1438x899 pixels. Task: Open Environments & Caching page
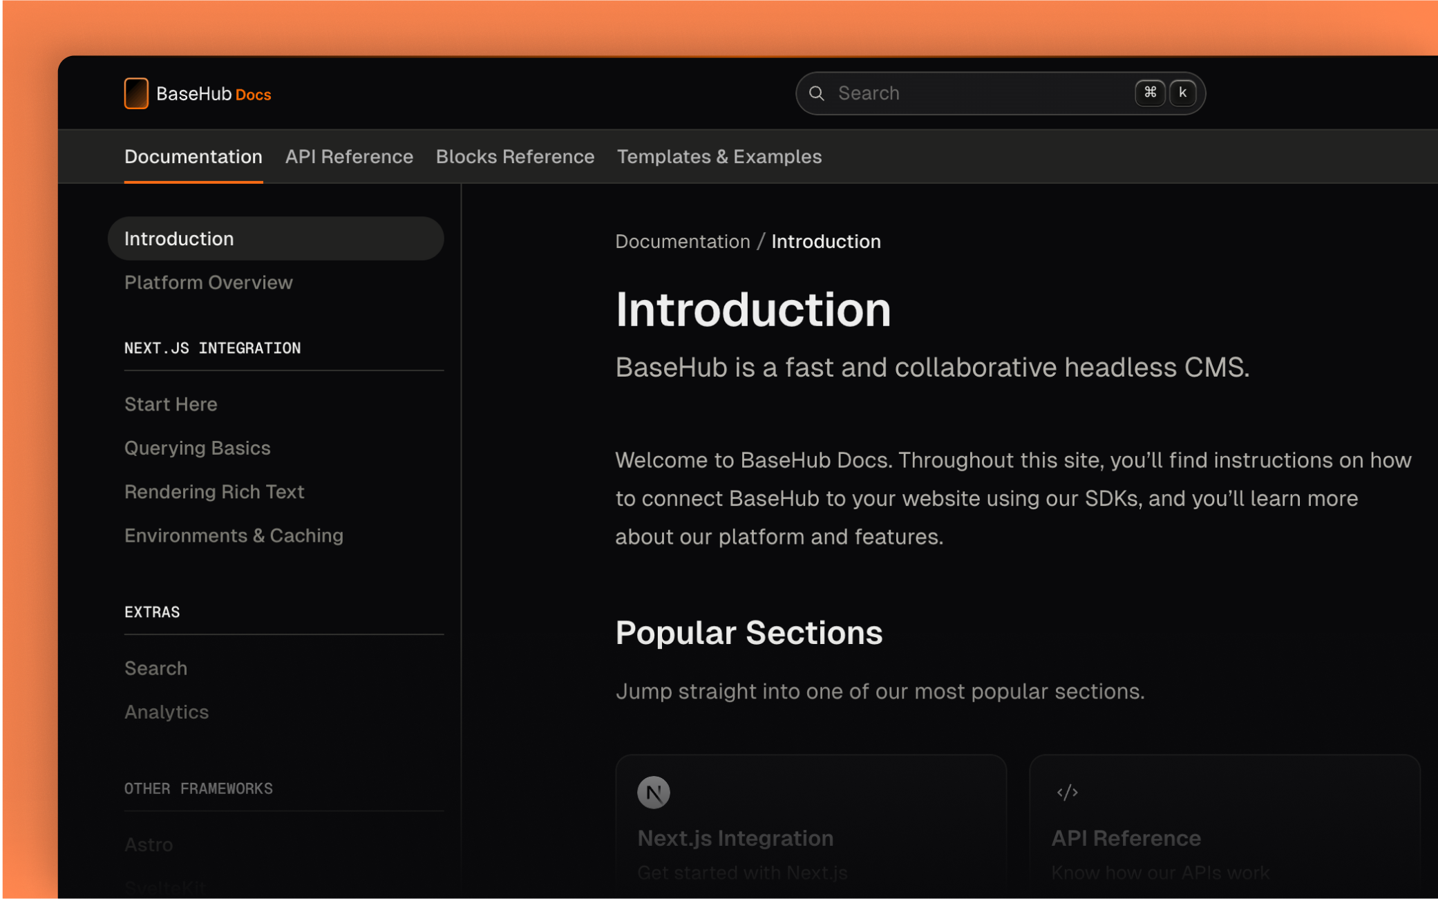[x=234, y=536]
